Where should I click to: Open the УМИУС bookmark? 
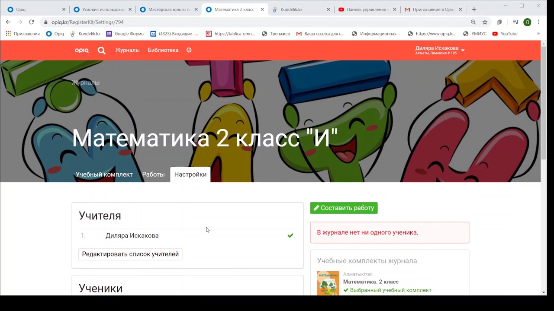(475, 34)
